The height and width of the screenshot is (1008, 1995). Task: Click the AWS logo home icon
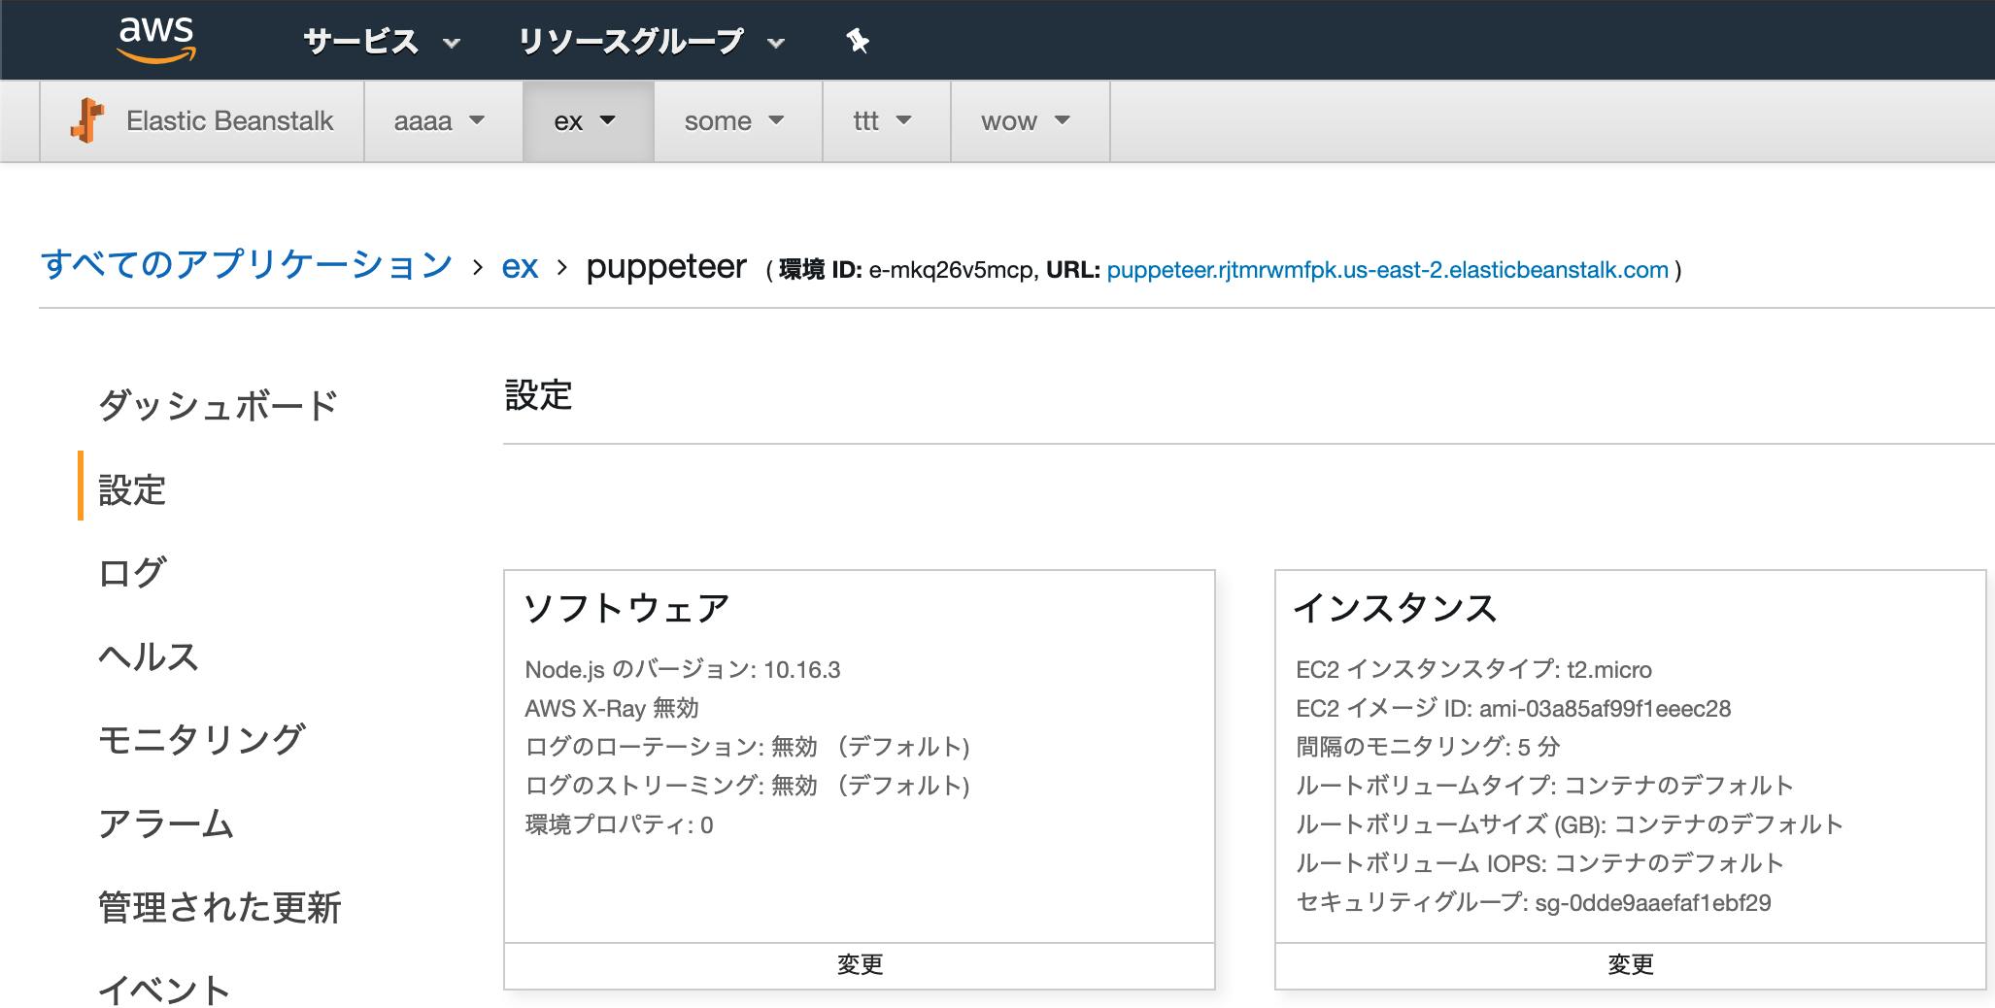(x=156, y=40)
